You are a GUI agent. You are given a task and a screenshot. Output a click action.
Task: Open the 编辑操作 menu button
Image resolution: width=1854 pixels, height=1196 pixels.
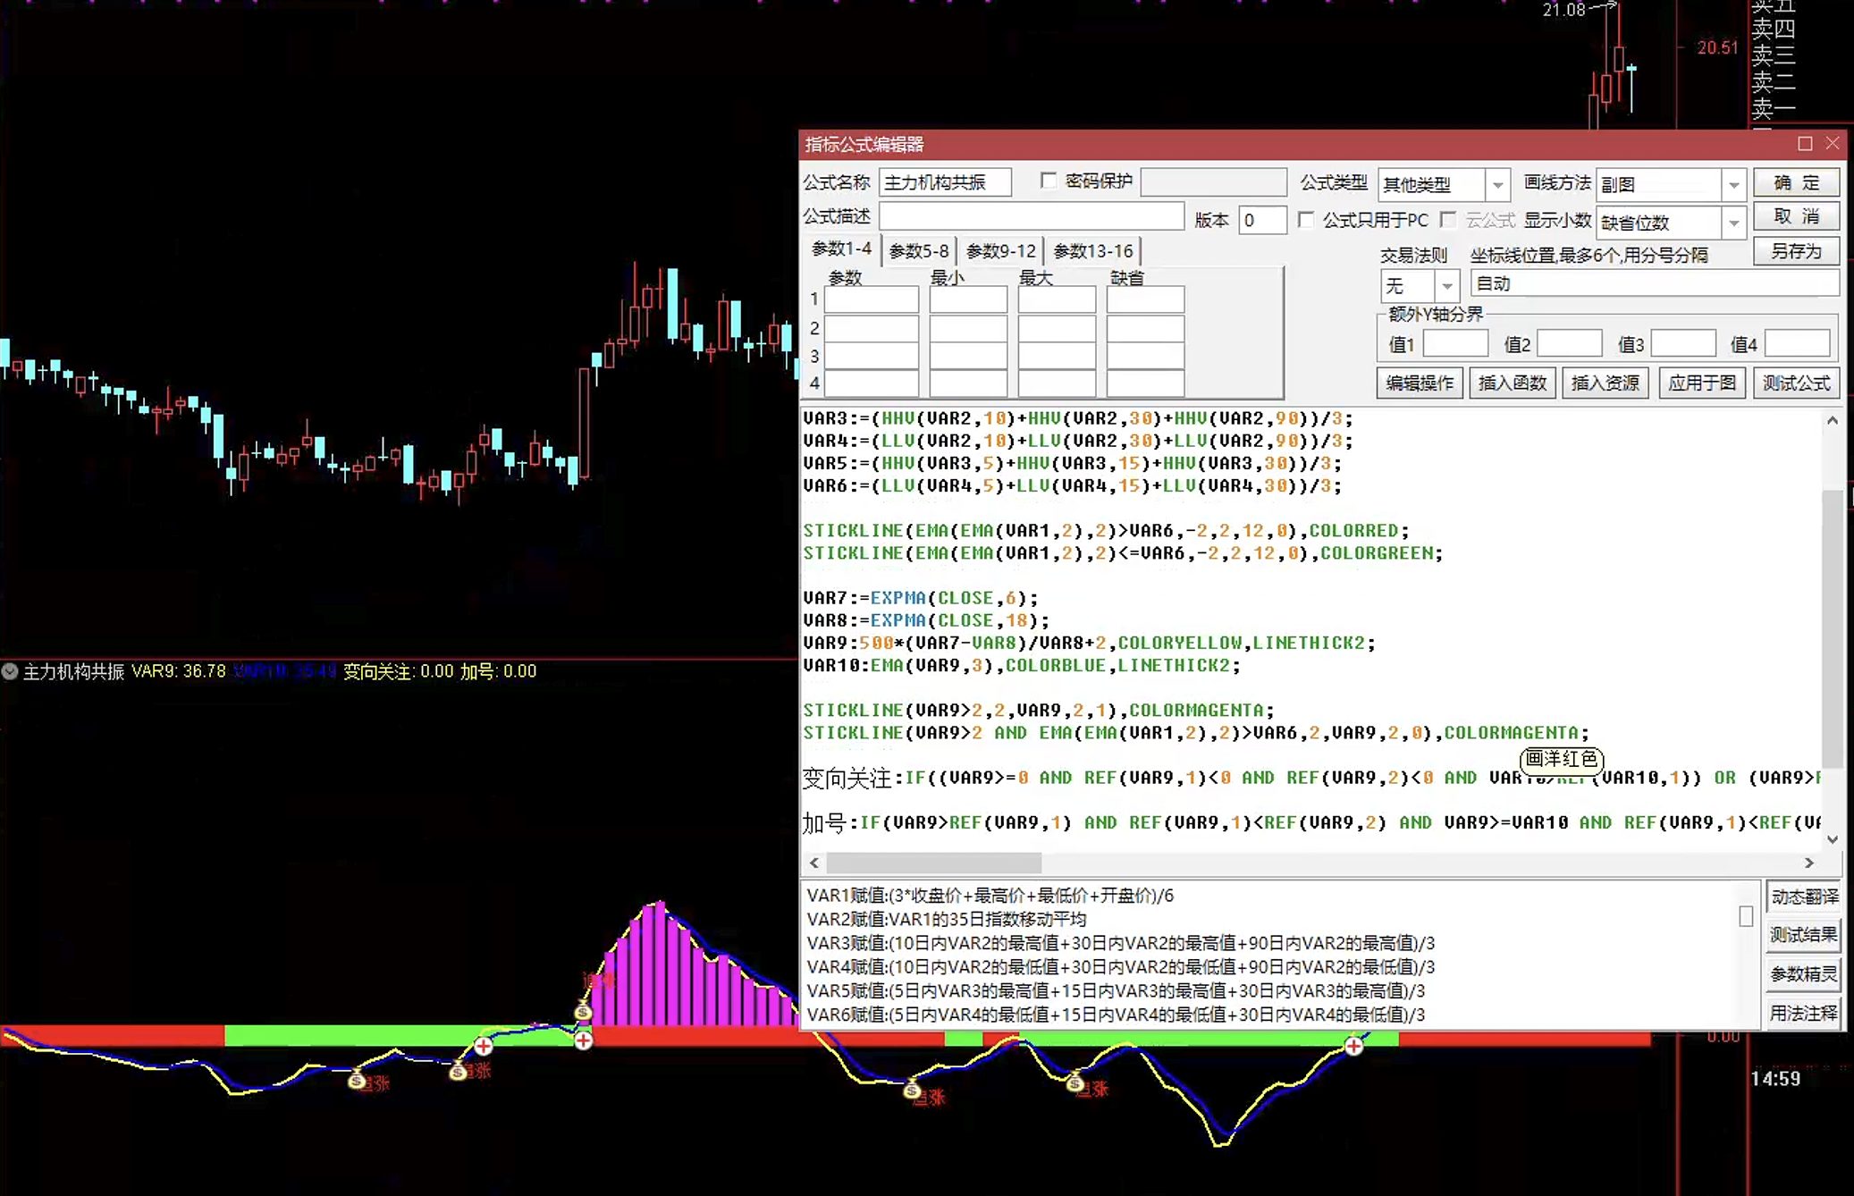[1420, 383]
